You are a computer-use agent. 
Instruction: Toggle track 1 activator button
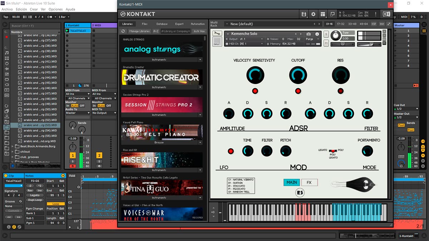[x=73, y=155]
